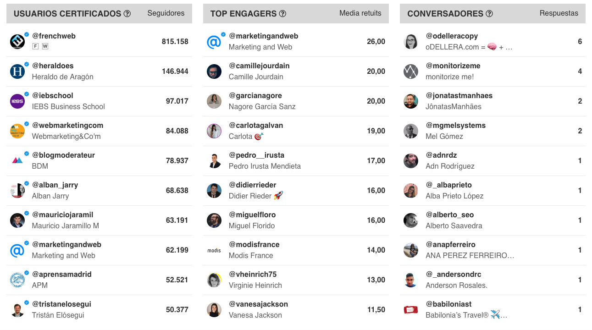The height and width of the screenshot is (330, 592).
Task: Click the IEBS Business School logo avatar
Action: tap(17, 101)
